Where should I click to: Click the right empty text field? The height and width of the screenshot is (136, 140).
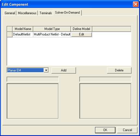pyautogui.click(x=105, y=79)
